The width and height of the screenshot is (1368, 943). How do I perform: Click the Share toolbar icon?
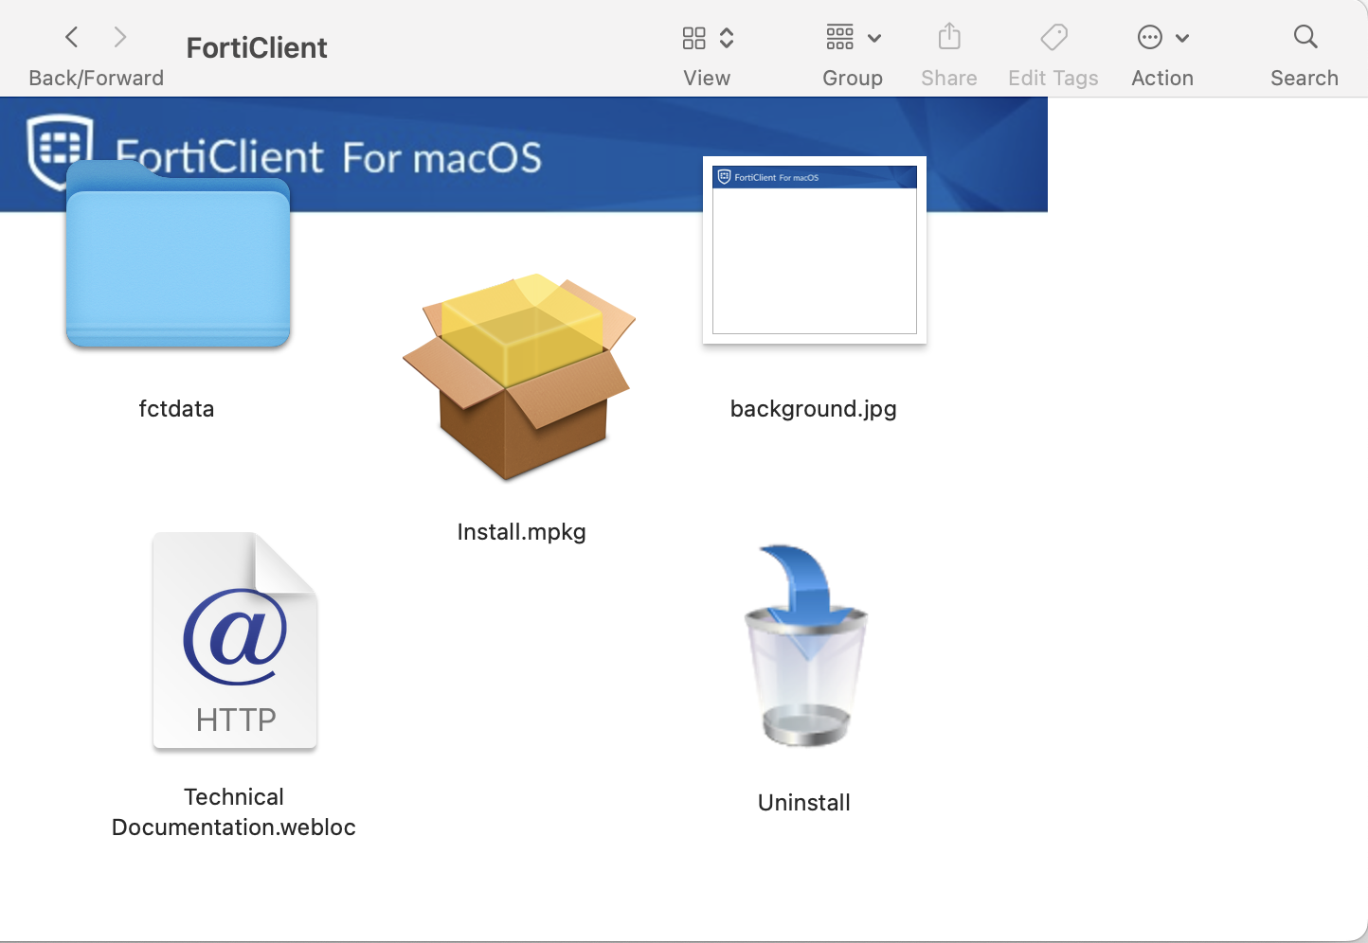[948, 38]
